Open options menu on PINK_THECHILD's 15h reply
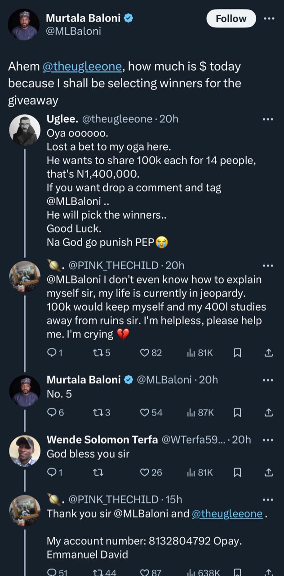The width and height of the screenshot is (284, 576). (x=268, y=499)
